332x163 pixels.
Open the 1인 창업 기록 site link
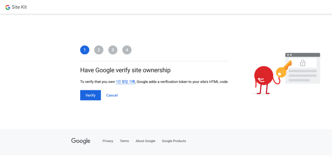coord(125,82)
